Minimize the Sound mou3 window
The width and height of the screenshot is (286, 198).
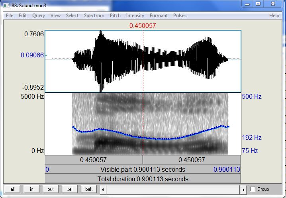click(247, 4)
